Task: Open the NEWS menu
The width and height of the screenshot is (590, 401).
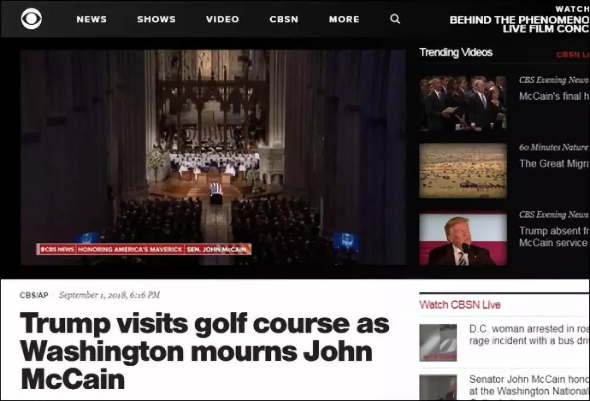Action: [91, 19]
